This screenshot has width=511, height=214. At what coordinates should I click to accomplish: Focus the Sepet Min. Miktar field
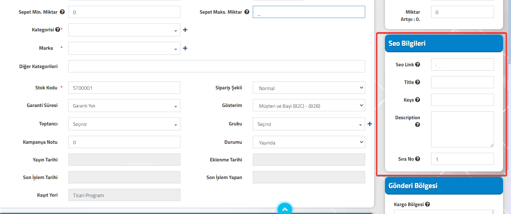(x=124, y=12)
